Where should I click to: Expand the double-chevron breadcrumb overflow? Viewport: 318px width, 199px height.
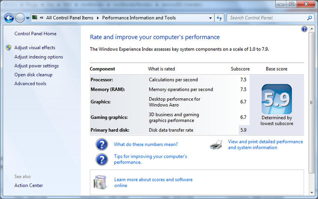(42, 18)
